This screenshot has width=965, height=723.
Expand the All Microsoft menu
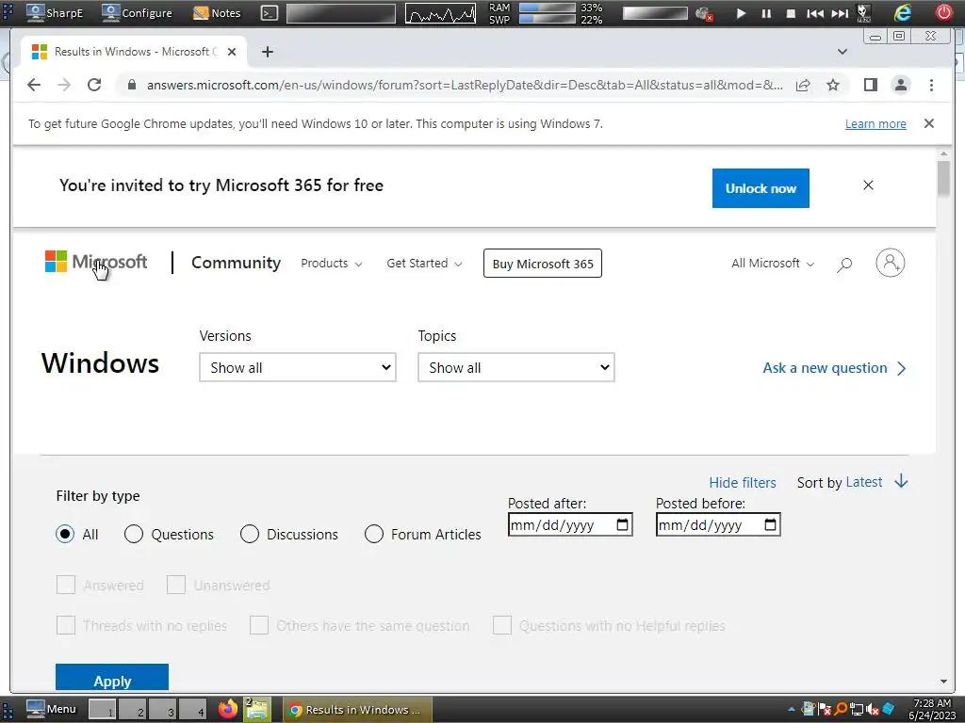(x=773, y=264)
